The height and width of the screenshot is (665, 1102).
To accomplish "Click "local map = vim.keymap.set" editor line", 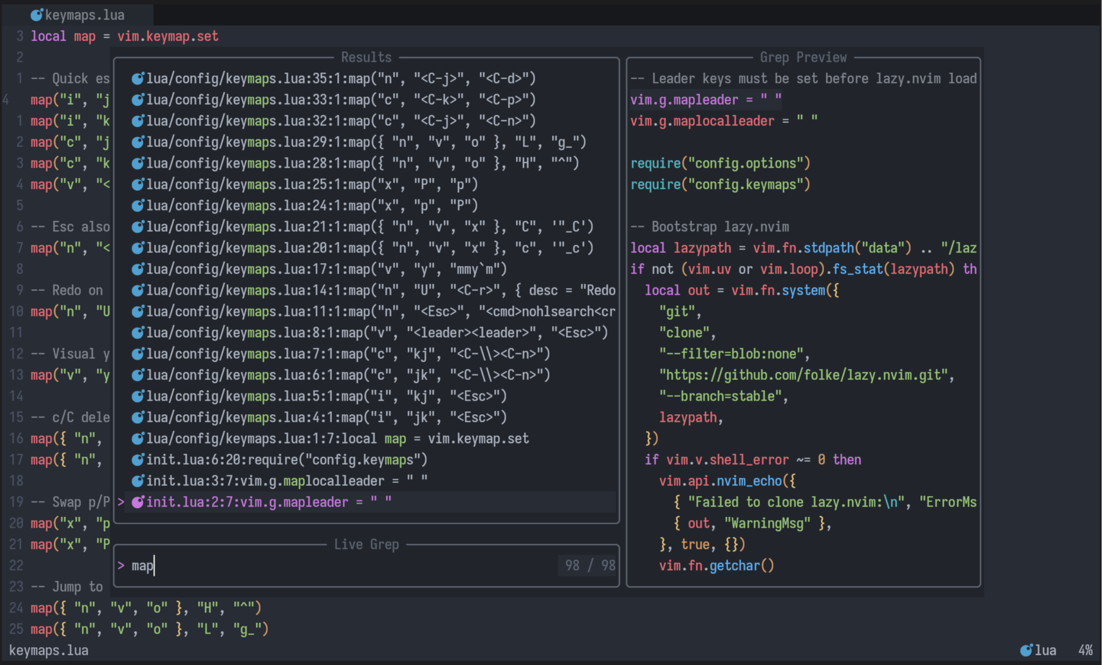I will [x=125, y=36].
